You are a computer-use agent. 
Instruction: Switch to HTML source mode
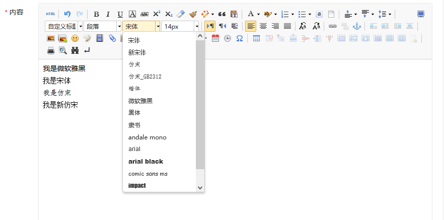click(x=51, y=14)
